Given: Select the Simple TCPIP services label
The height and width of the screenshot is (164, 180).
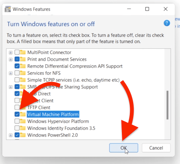Looking at the screenshot, I should [x=73, y=80].
